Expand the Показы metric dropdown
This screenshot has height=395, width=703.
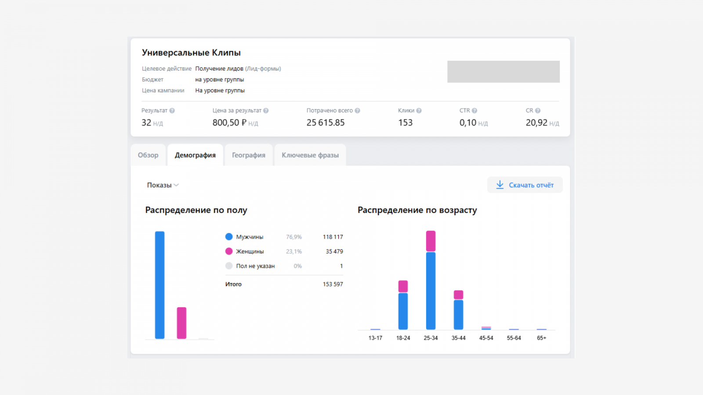[163, 185]
